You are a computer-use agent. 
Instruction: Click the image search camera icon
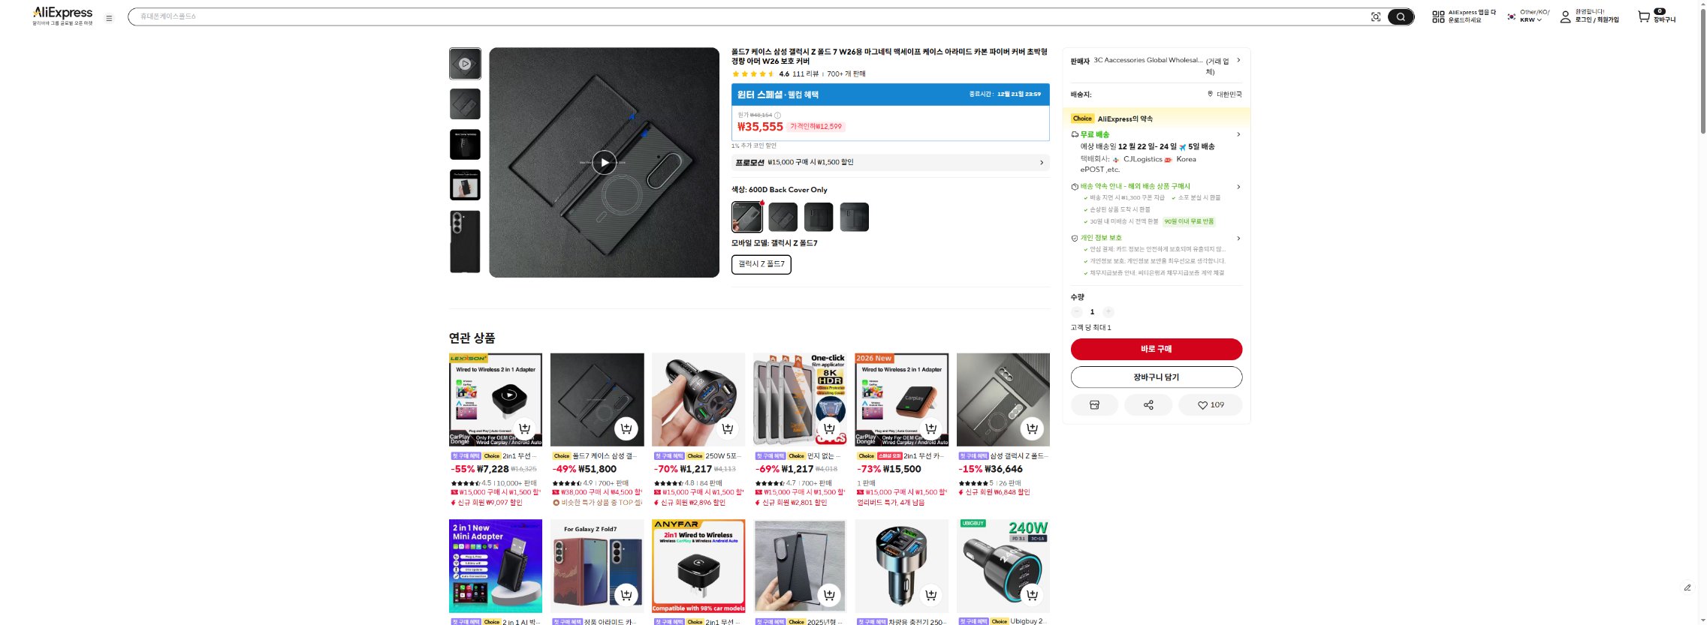click(x=1375, y=17)
